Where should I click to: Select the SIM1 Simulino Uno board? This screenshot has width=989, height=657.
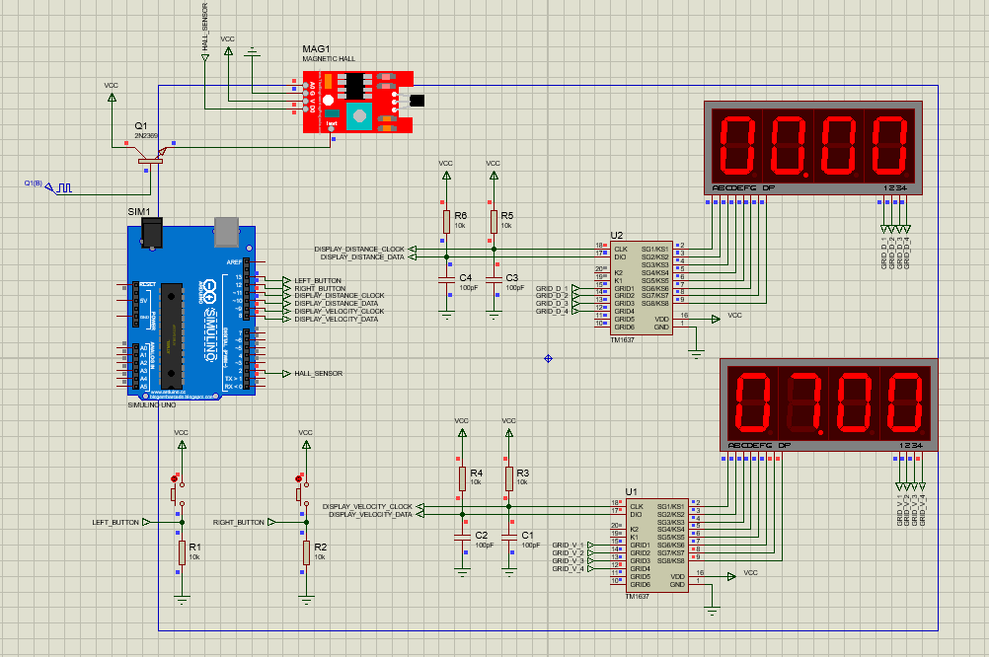point(191,309)
